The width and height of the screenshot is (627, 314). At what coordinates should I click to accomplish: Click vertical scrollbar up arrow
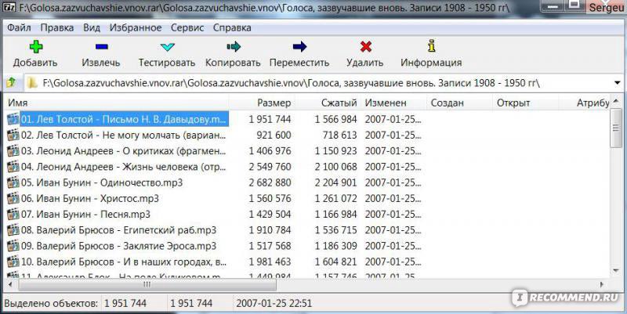tap(616, 102)
